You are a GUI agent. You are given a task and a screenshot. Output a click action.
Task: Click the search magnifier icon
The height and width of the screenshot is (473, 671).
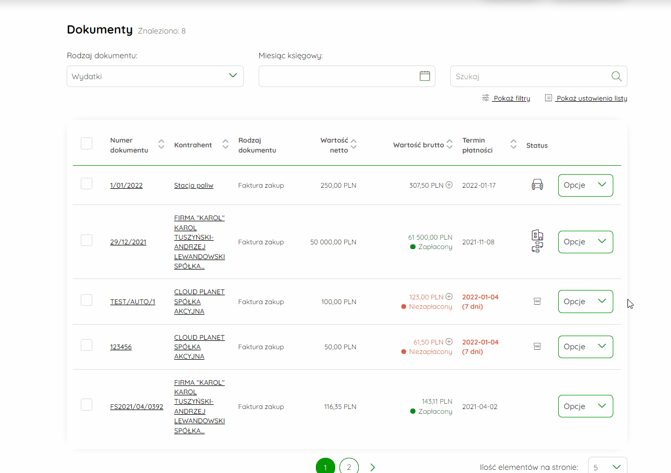click(x=616, y=76)
